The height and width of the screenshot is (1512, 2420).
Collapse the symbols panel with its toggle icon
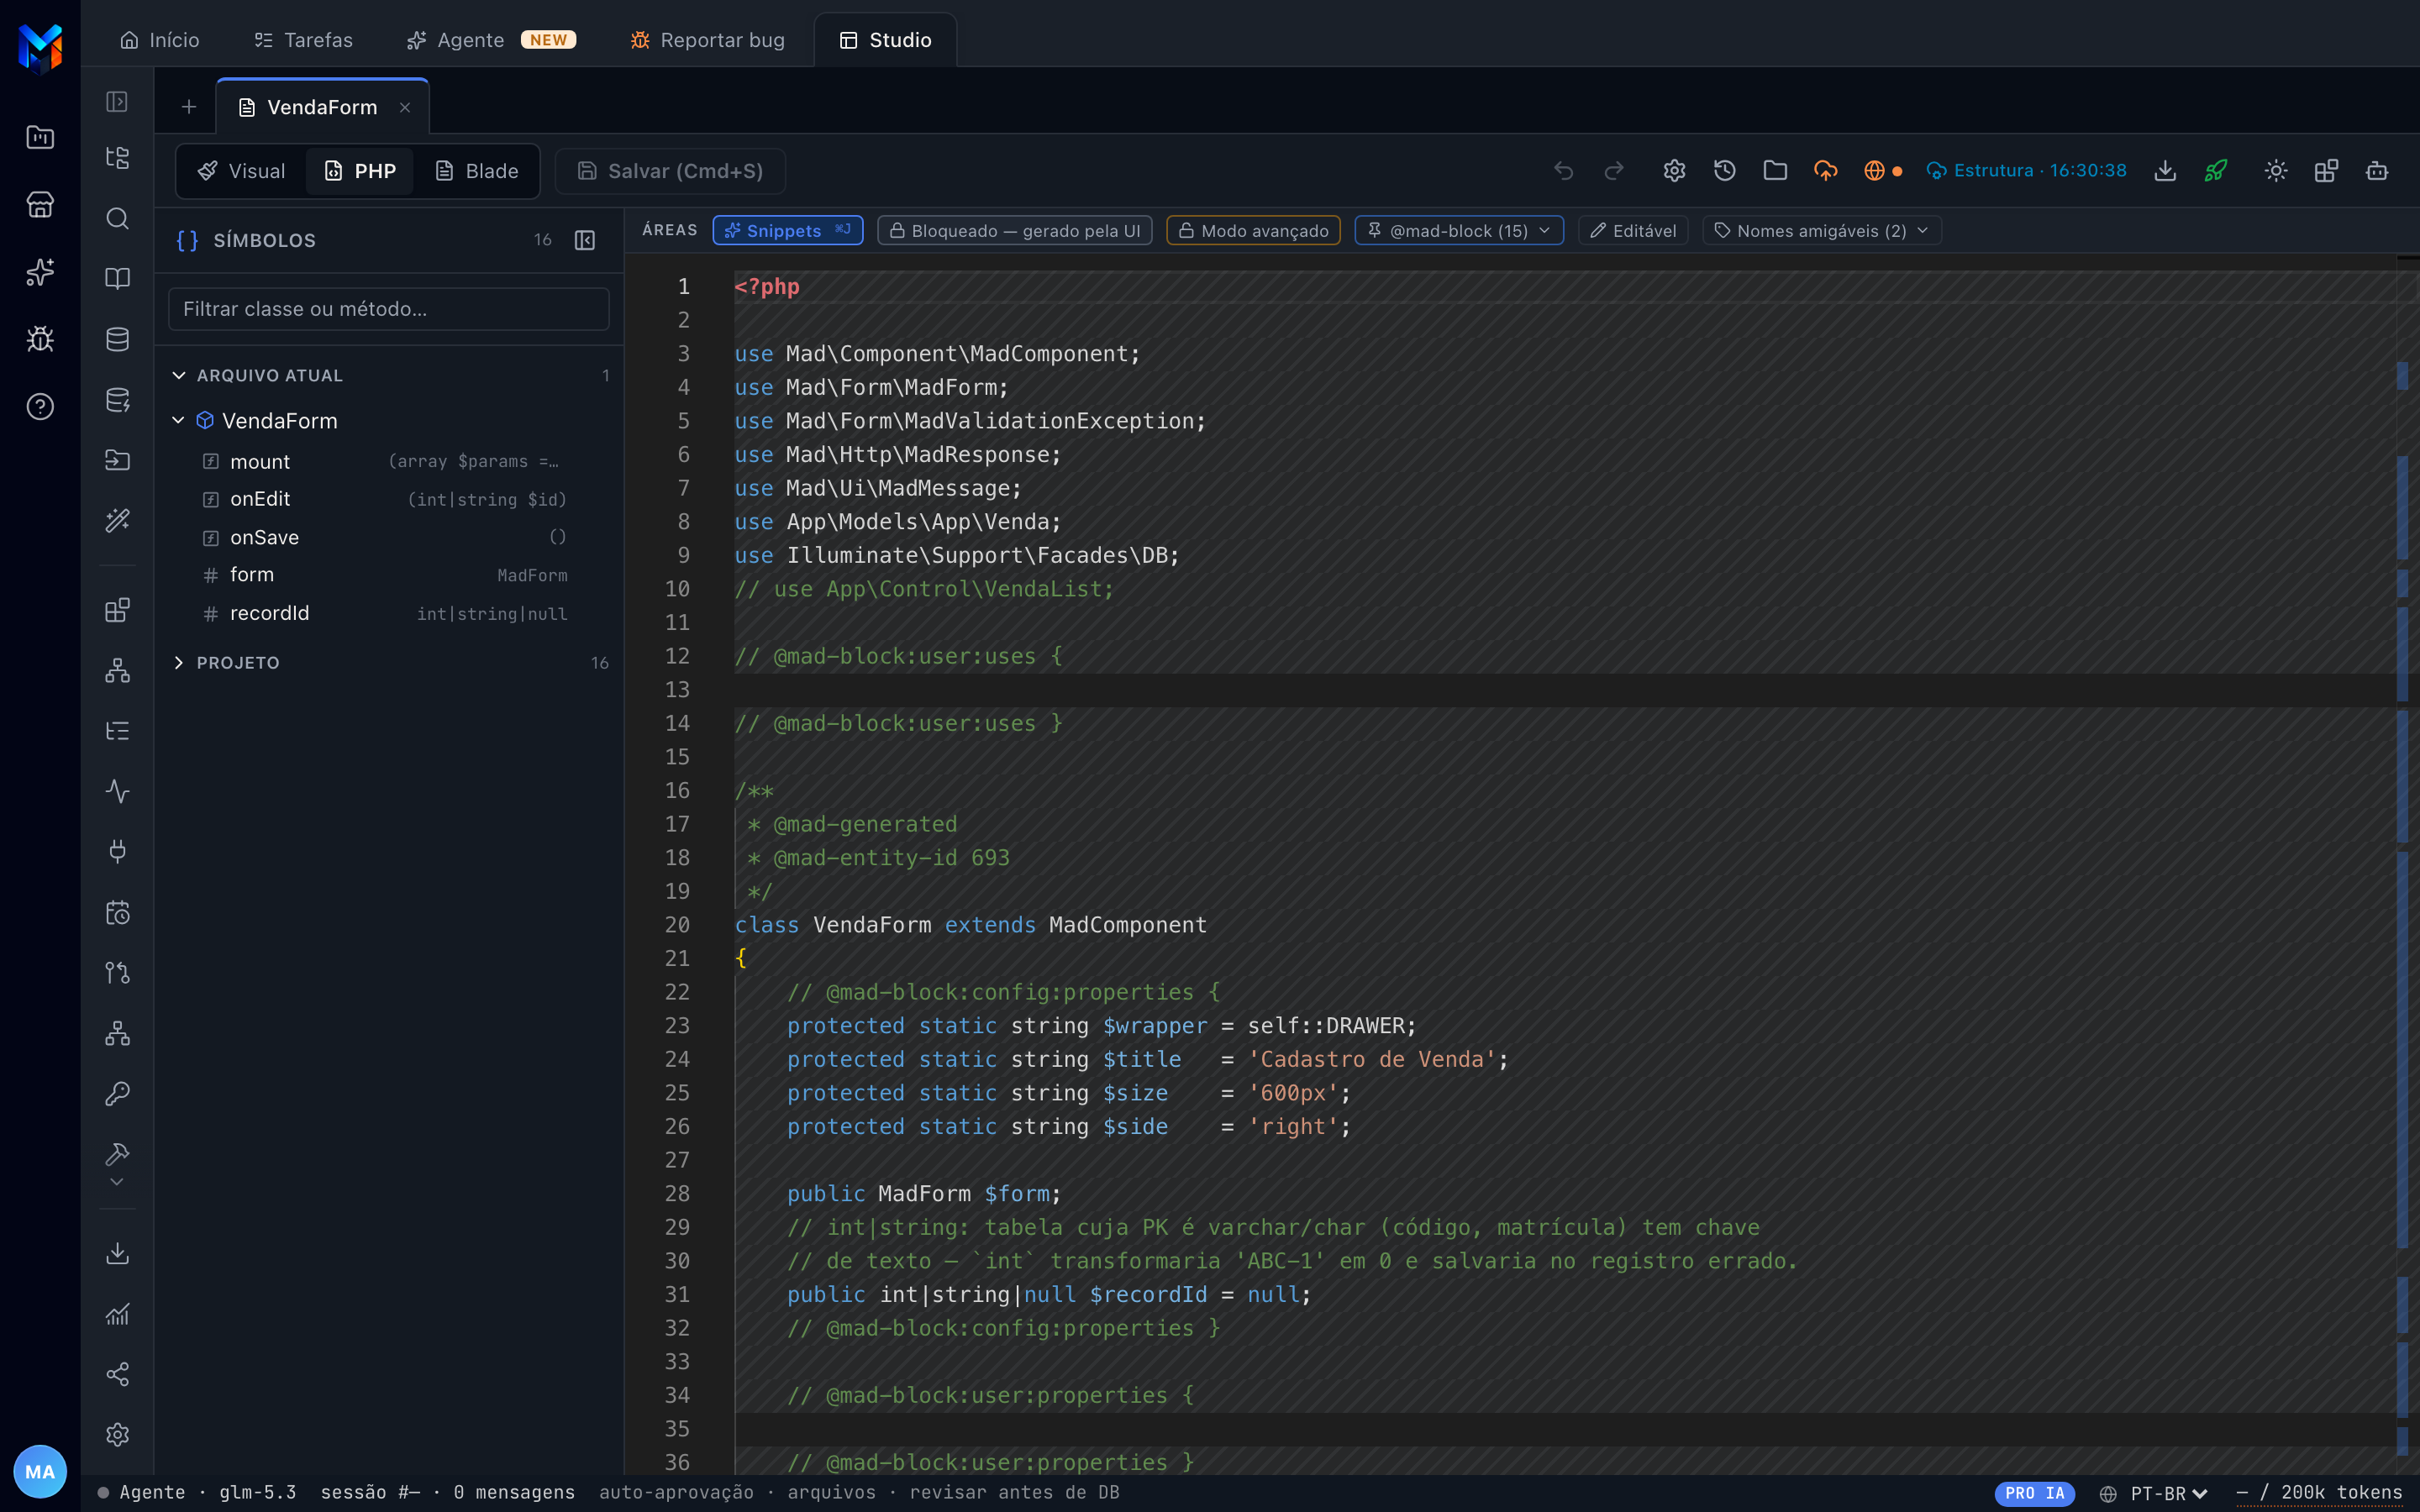(x=585, y=240)
